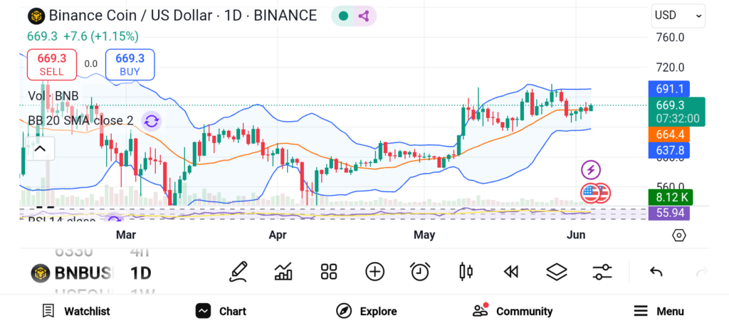The height and width of the screenshot is (328, 729).
Task: Click the +7.6 (+1.15%) change value
Action: 101,36
